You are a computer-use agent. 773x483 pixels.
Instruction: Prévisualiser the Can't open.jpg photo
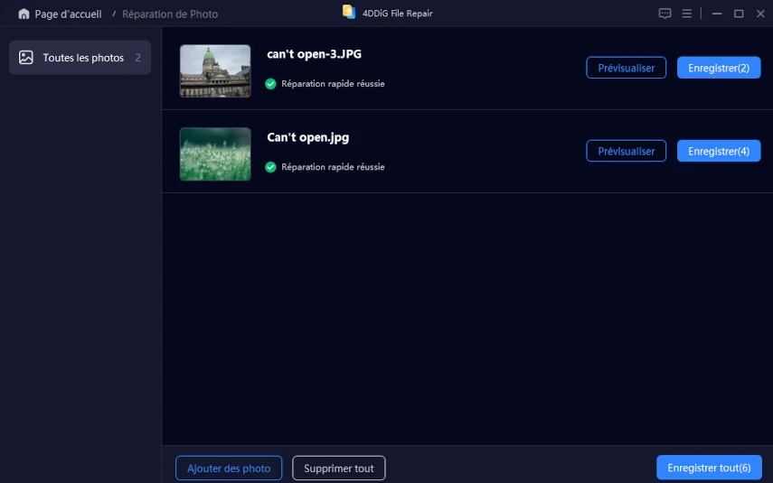tap(627, 151)
